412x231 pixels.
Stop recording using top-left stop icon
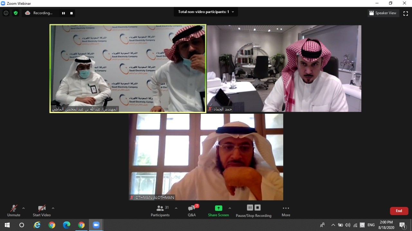71,13
